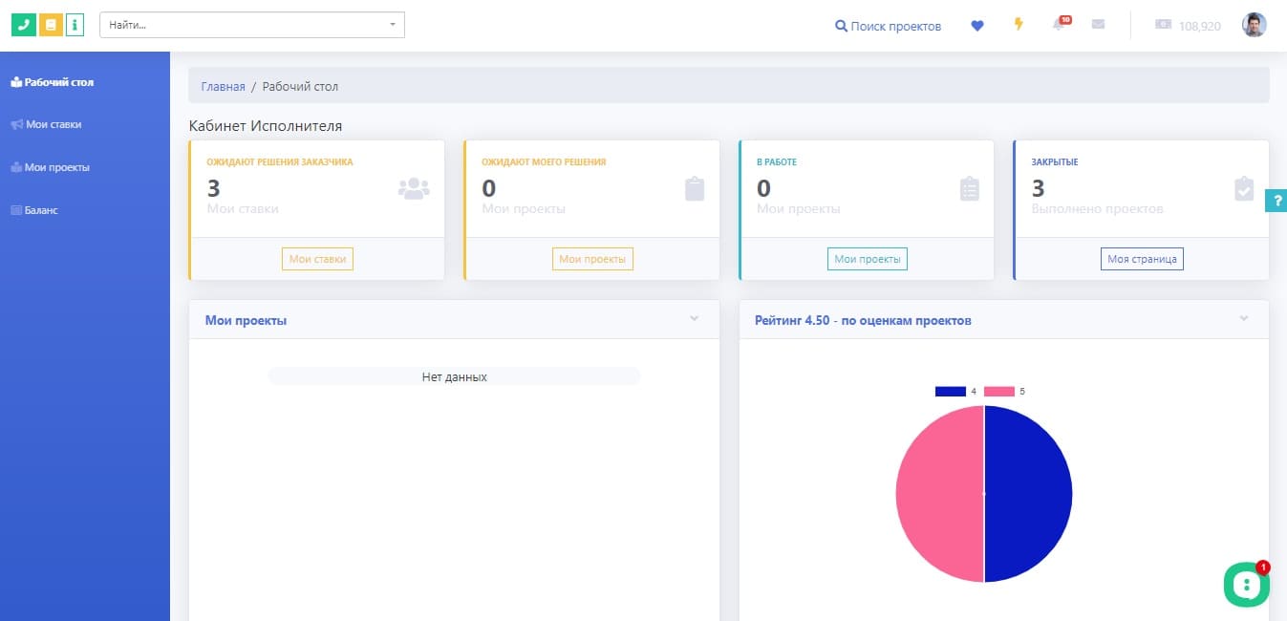Click the green phone icon
The image size is (1287, 621).
point(23,25)
